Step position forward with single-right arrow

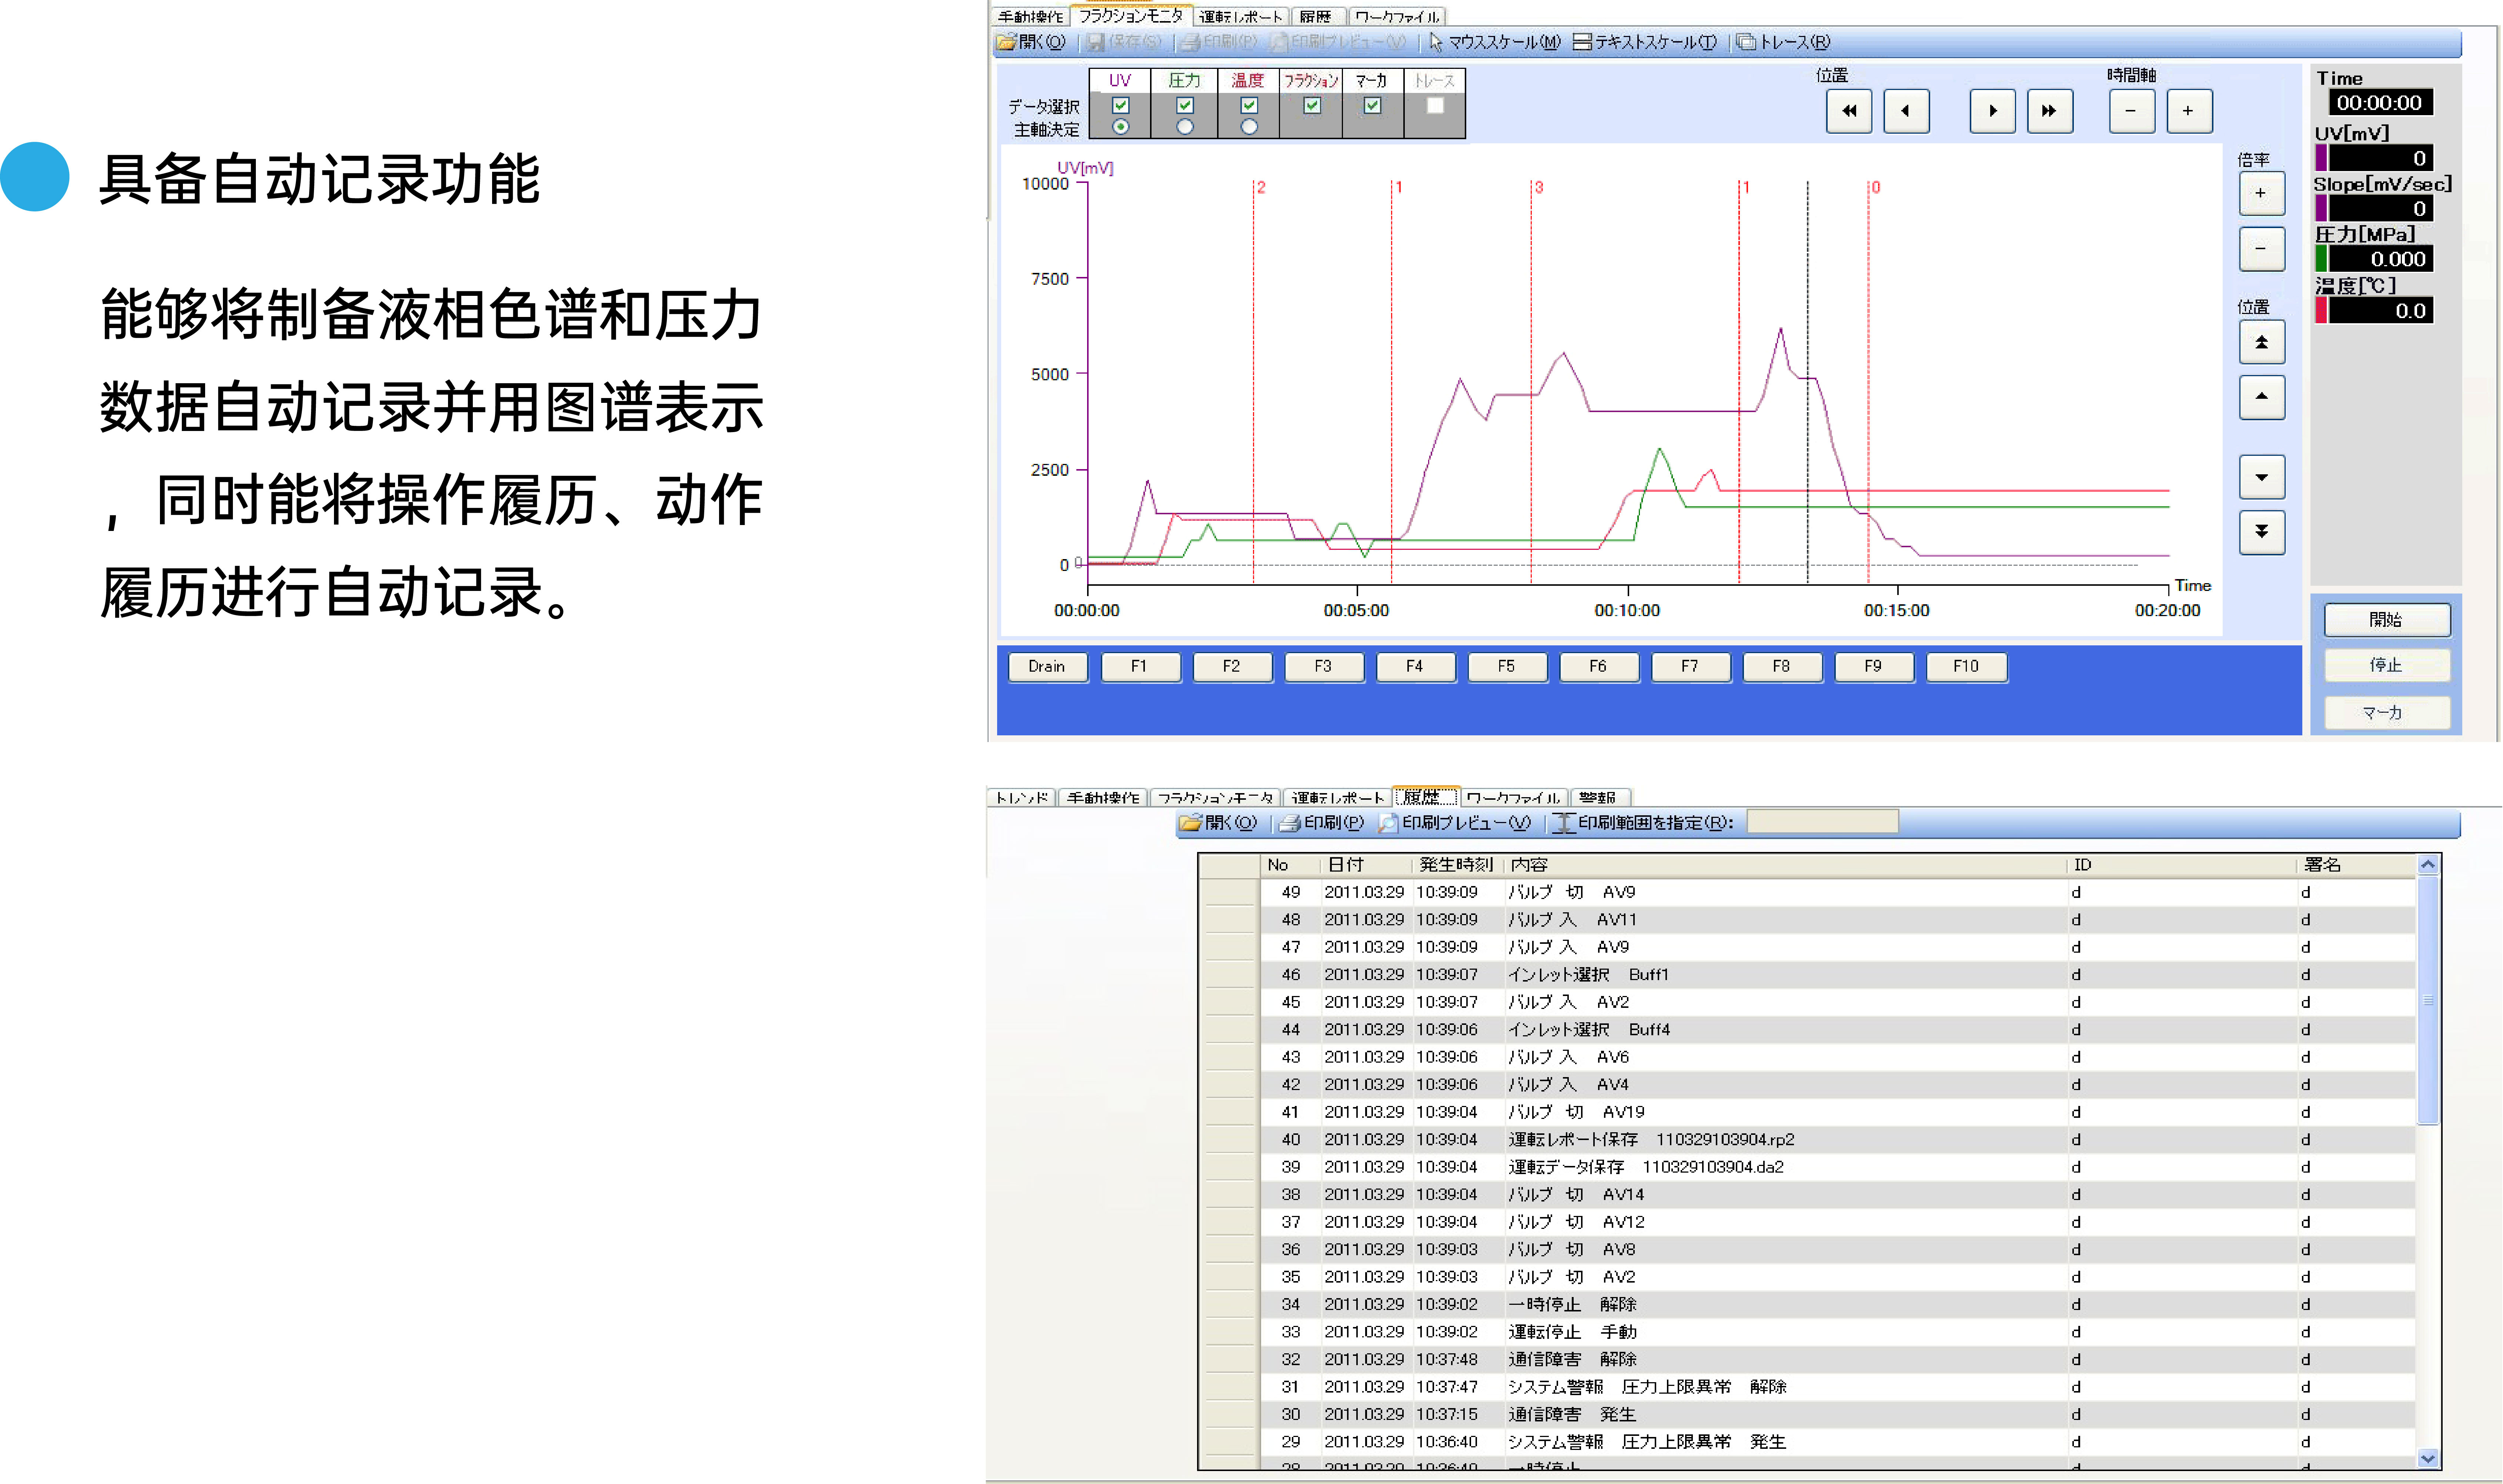pos(1992,111)
